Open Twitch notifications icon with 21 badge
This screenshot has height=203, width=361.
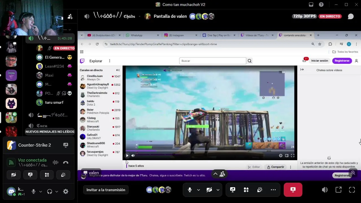pos(305,60)
